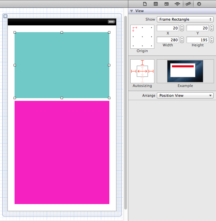Click the stepper beside the Width field

coord(182,40)
